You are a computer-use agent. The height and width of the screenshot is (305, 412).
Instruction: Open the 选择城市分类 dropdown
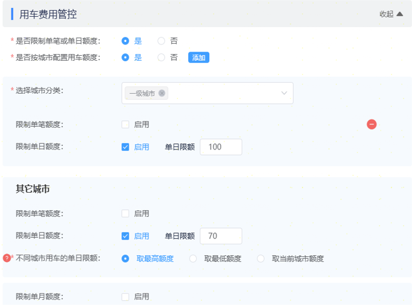pyautogui.click(x=284, y=93)
